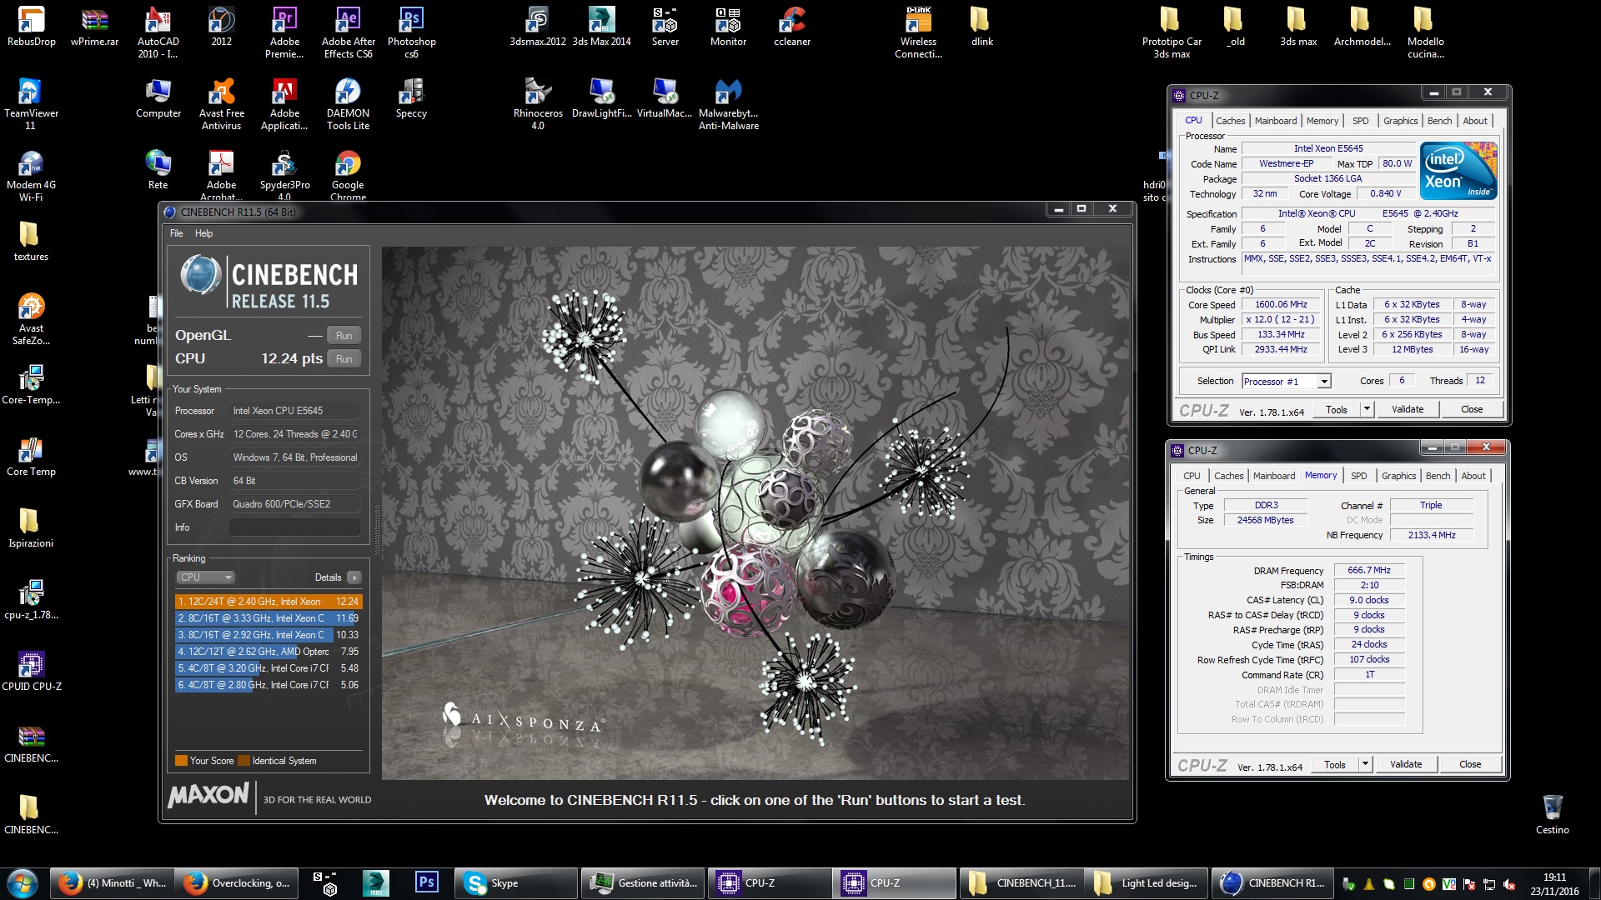Launch Google Chrome desktop shortcut

click(x=348, y=175)
